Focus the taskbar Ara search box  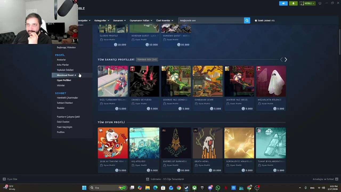tap(108, 188)
